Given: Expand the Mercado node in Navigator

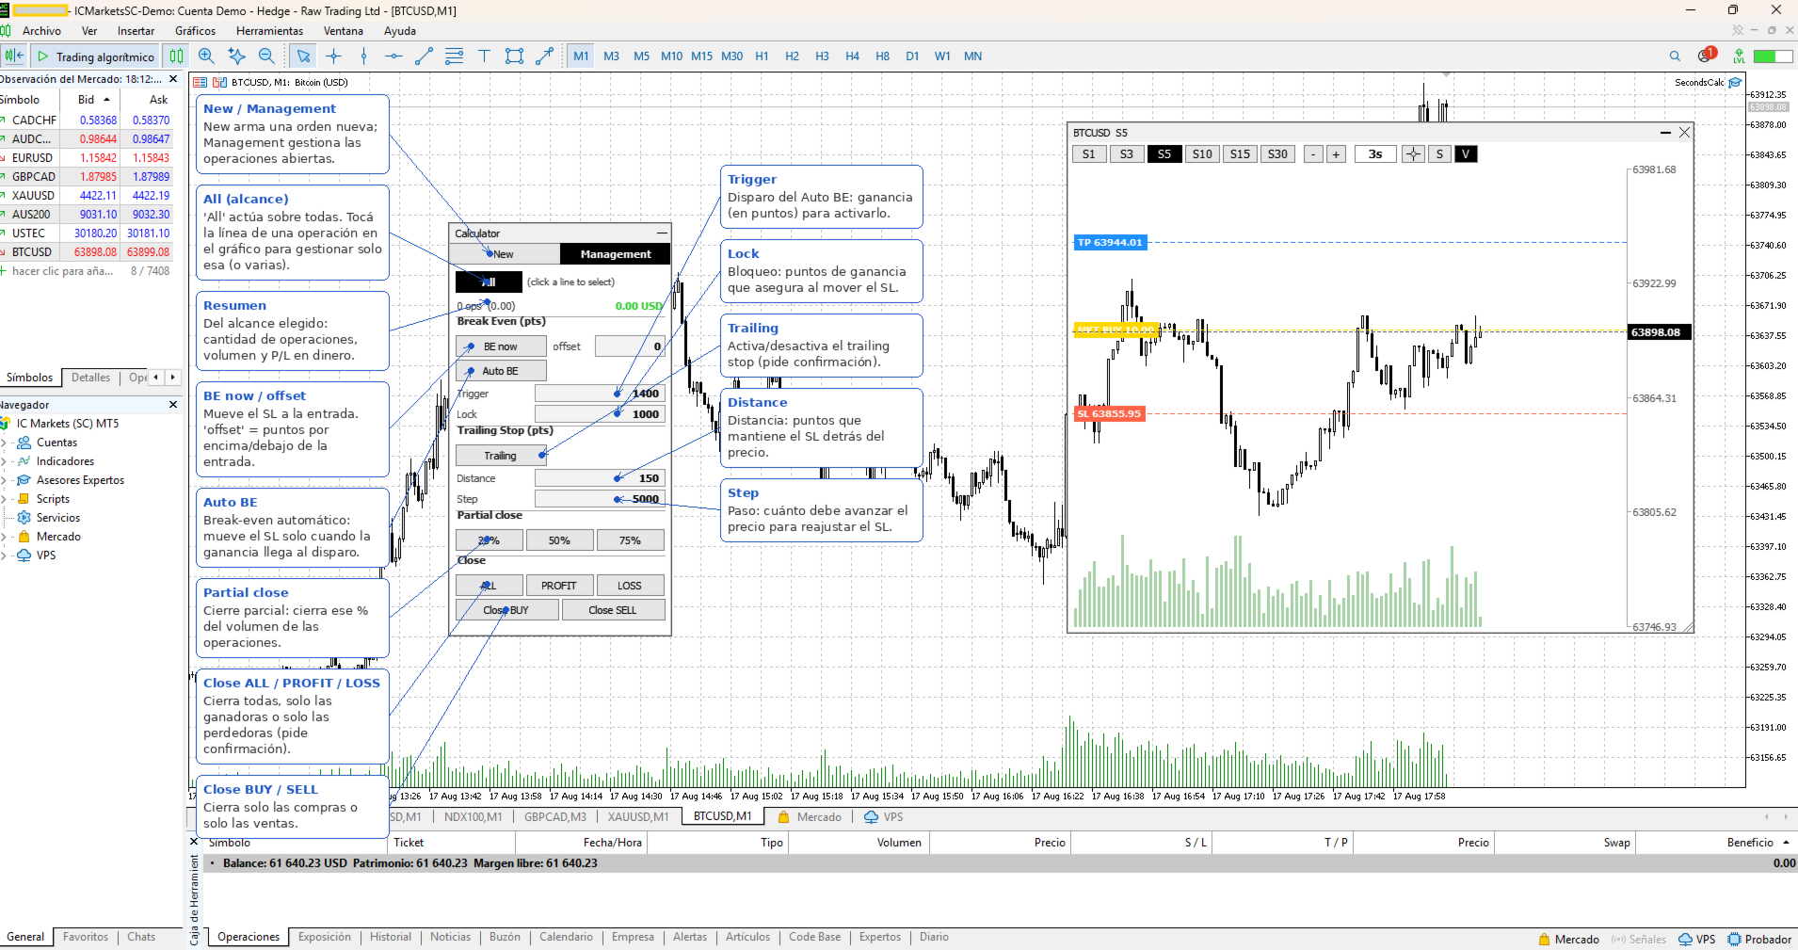Looking at the screenshot, I should 5,537.
